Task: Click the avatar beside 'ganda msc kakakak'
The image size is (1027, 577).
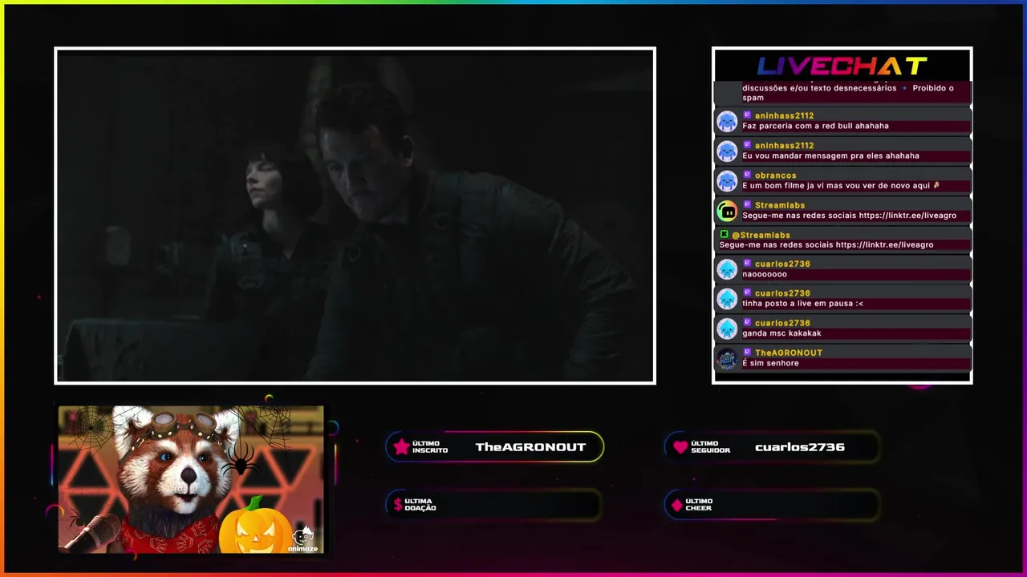Action: tap(727, 329)
